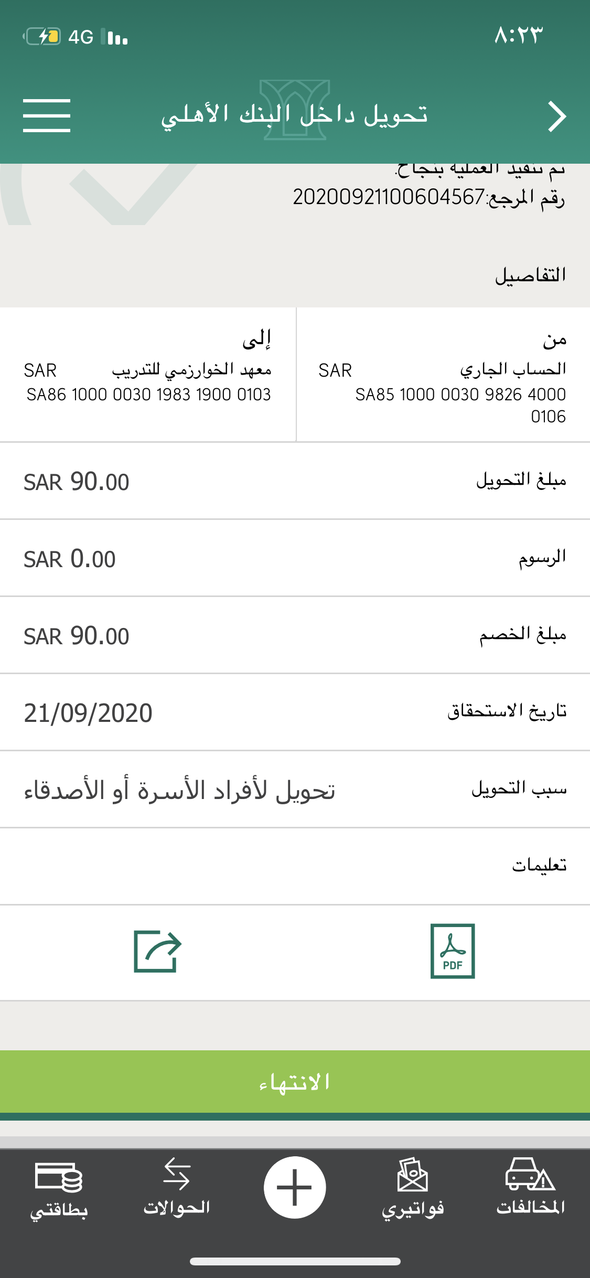Open the فواتيري bills tab
The image size is (590, 1278).
413,1187
